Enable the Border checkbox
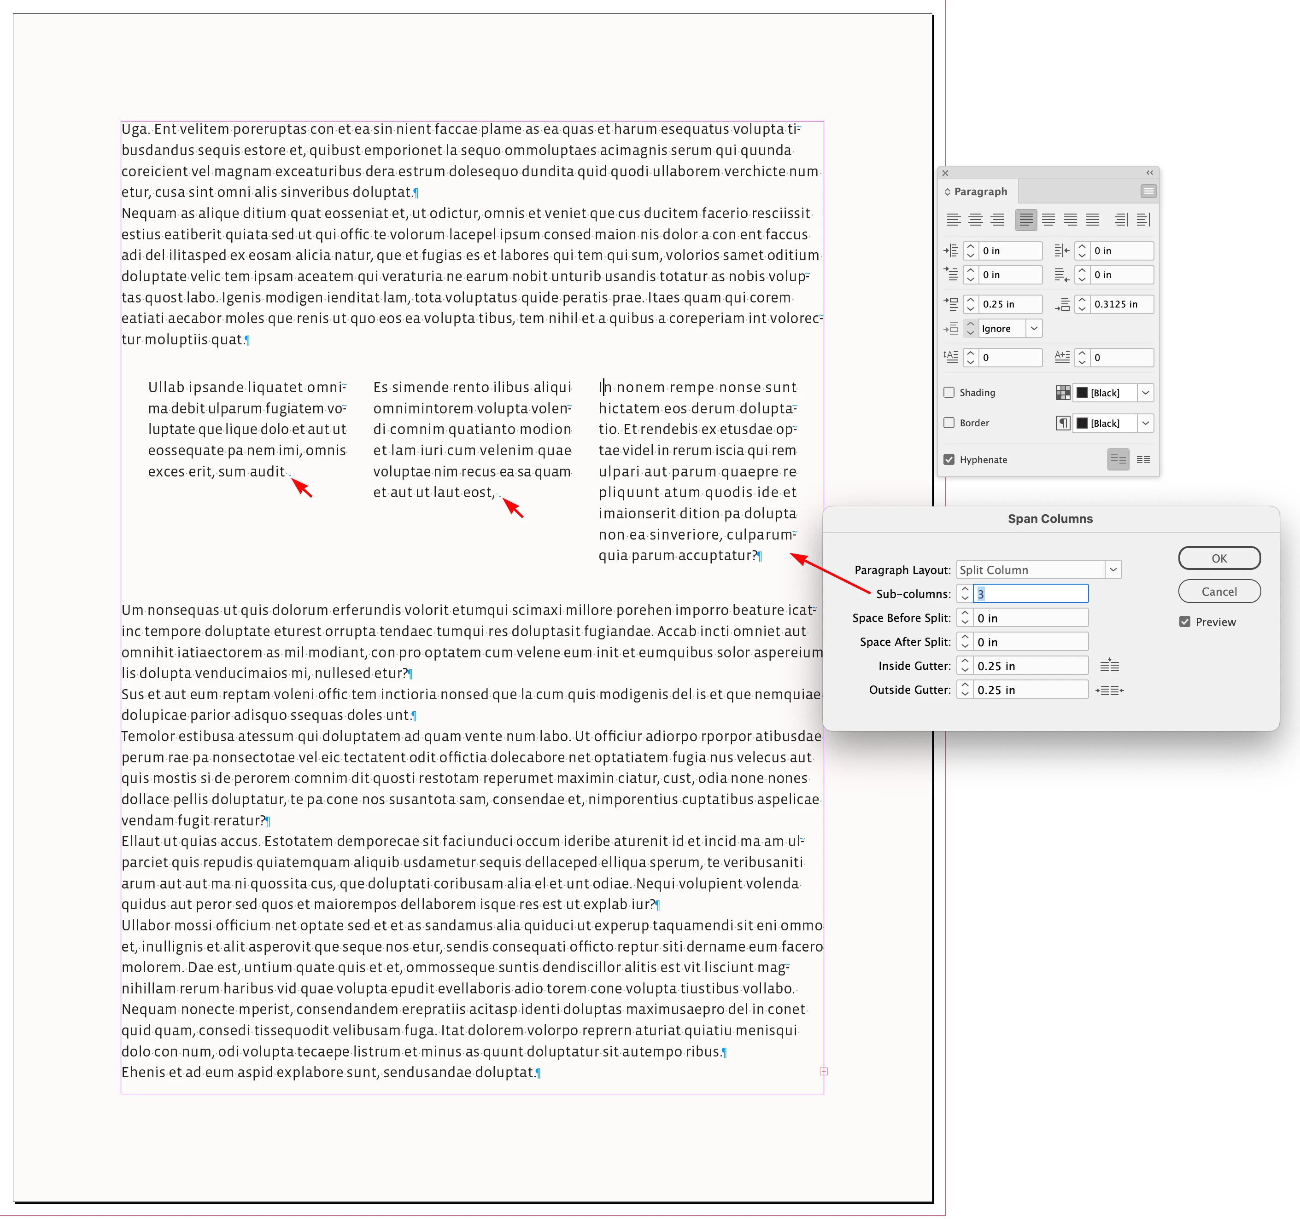The image size is (1300, 1219). 949,423
